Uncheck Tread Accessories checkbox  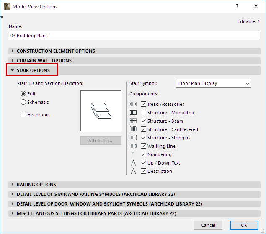click(x=143, y=104)
